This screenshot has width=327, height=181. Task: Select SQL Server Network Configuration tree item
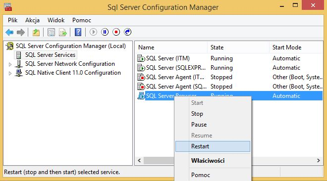[70, 64]
